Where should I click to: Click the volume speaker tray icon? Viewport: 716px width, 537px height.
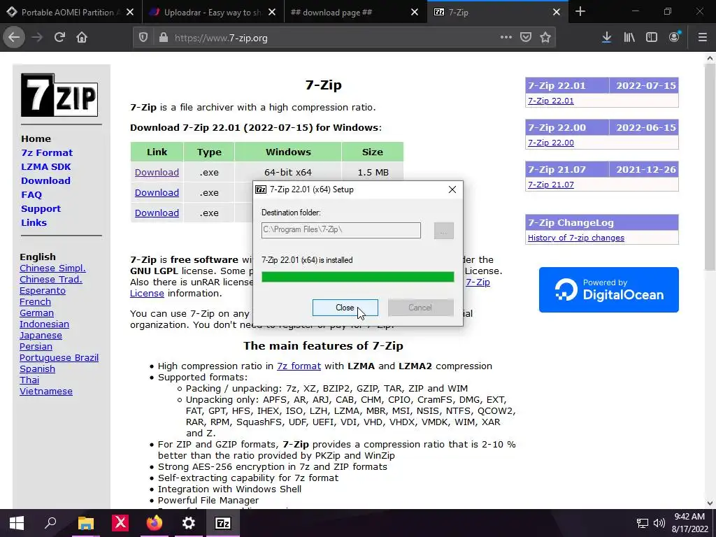point(659,523)
